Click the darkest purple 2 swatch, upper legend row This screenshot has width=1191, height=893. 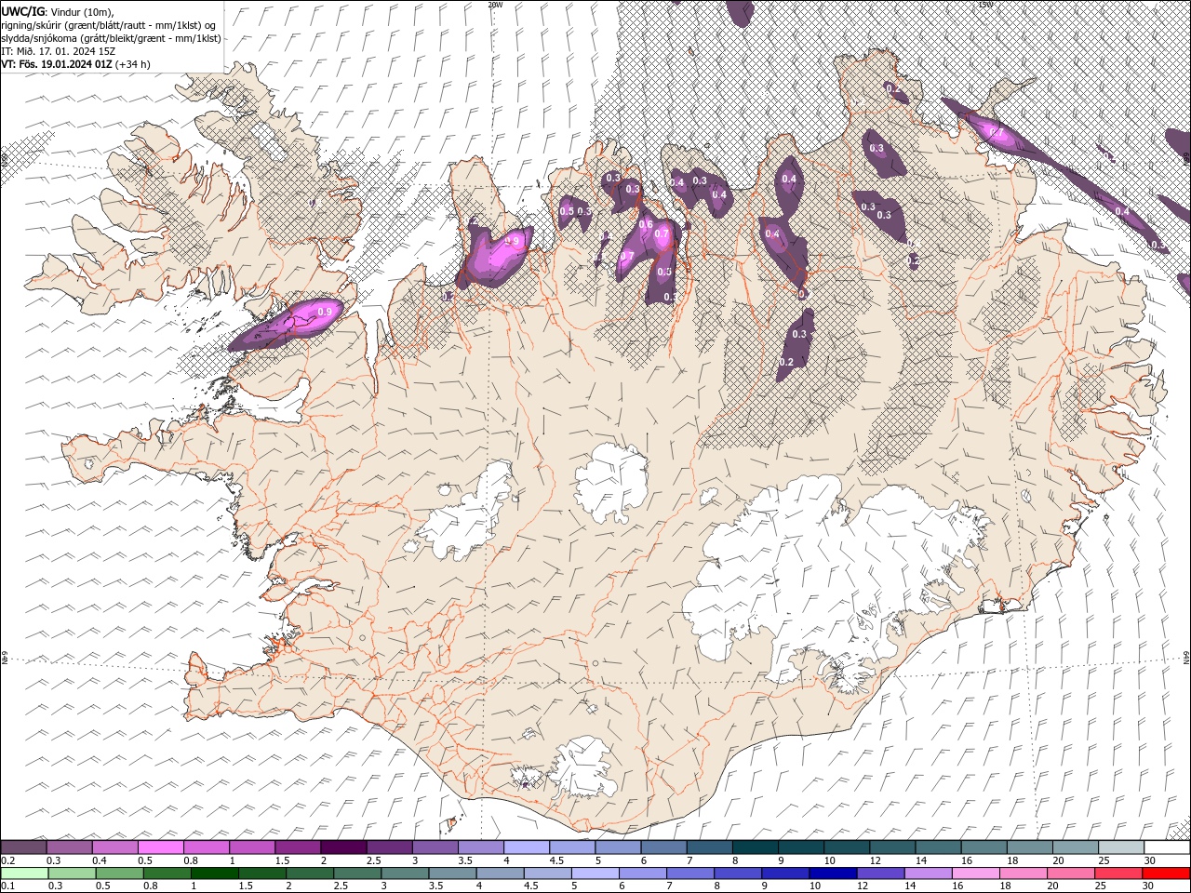pos(343,847)
